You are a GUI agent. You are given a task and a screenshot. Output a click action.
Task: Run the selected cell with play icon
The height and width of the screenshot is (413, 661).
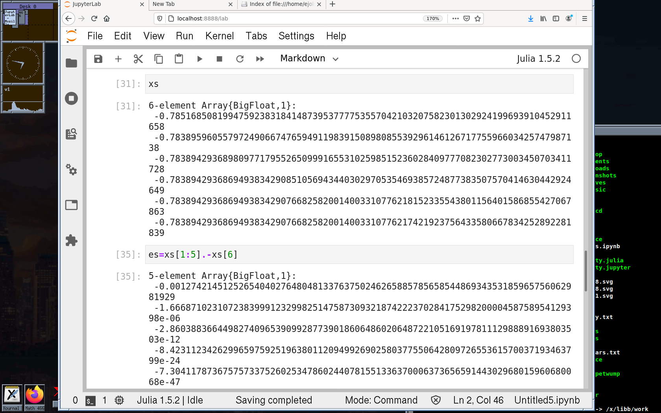[x=199, y=59]
